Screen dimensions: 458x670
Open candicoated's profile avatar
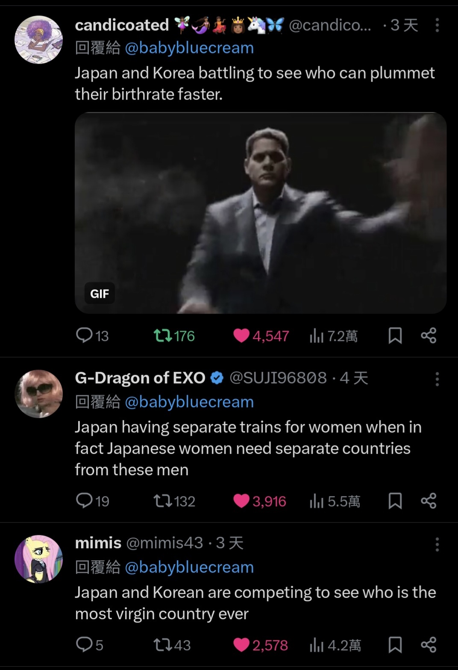pos(39,40)
